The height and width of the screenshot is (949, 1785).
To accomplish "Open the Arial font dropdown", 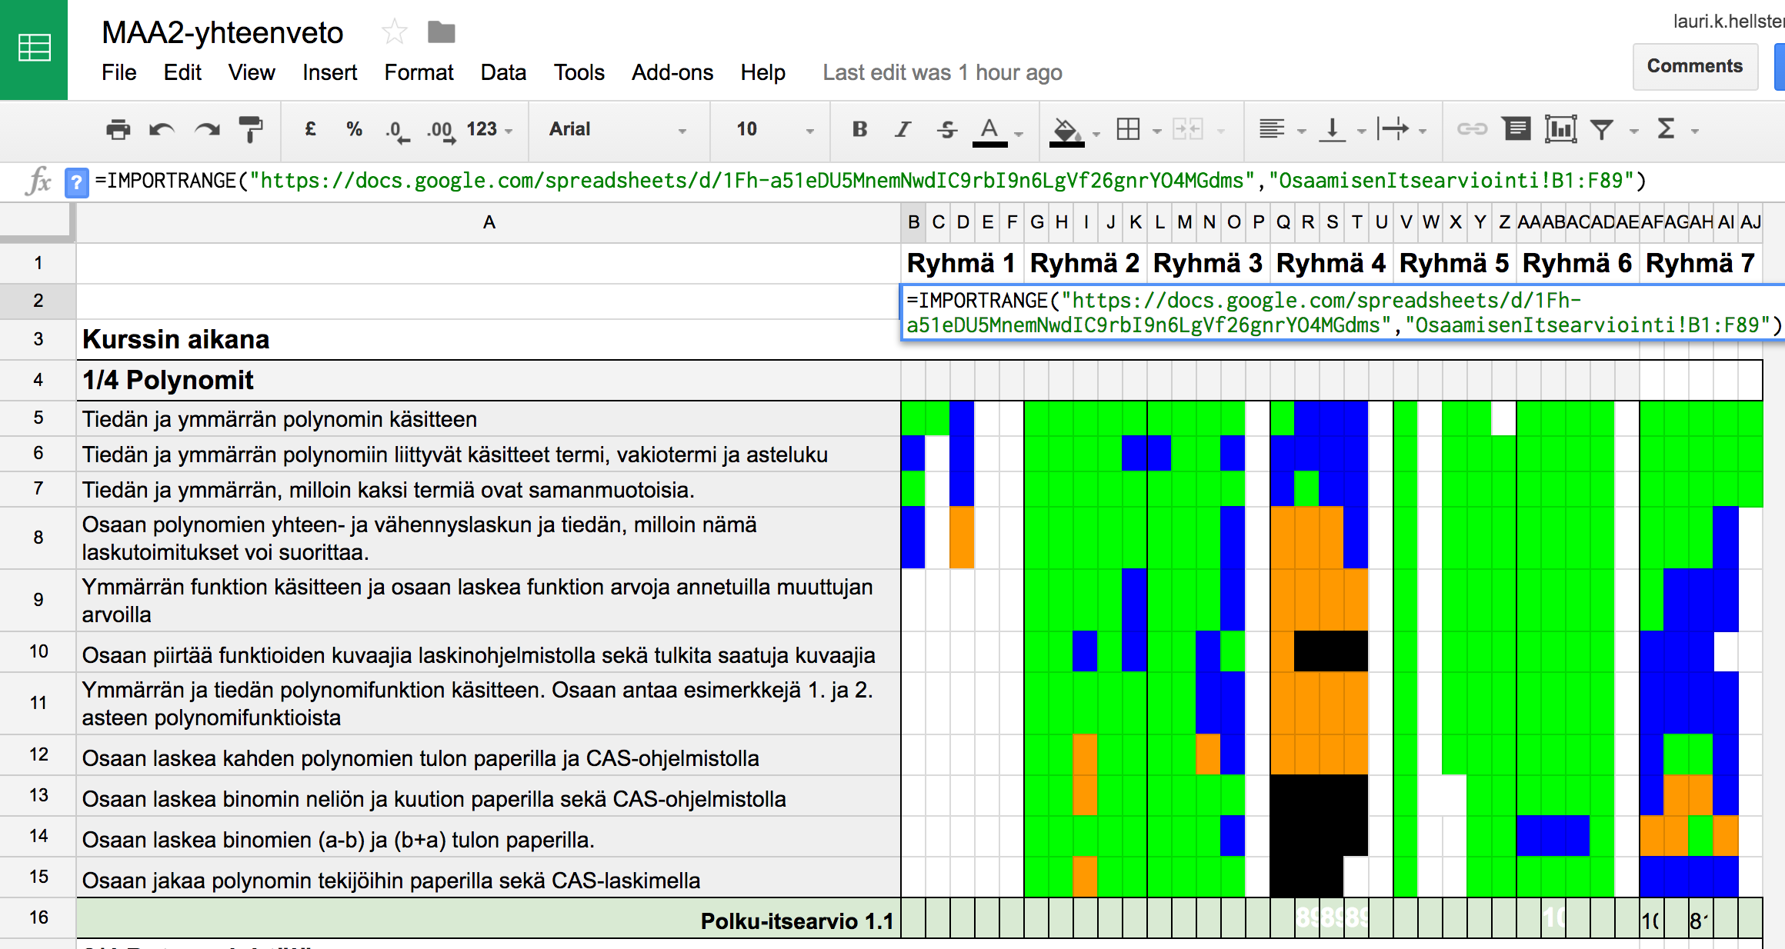I will tap(617, 129).
